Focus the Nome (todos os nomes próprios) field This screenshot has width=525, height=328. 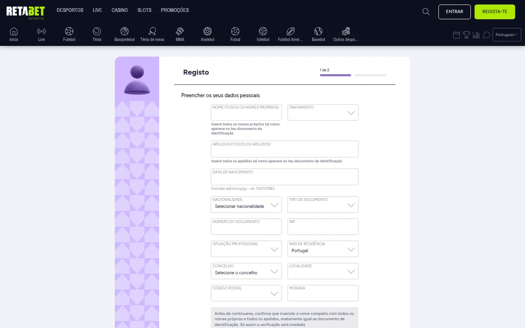(x=246, y=112)
